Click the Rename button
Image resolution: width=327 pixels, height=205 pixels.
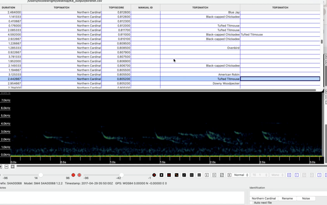[x=287, y=198]
